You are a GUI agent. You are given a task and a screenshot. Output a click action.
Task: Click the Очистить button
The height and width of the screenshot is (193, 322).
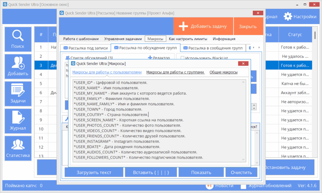click(x=241, y=172)
